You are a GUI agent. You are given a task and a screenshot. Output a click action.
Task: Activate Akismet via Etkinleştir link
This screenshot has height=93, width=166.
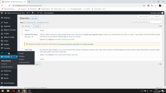coord(28,37)
